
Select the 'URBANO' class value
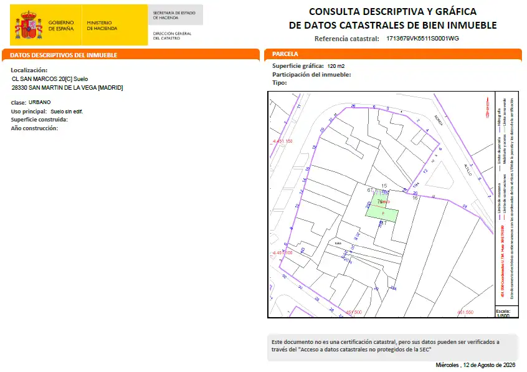point(40,102)
